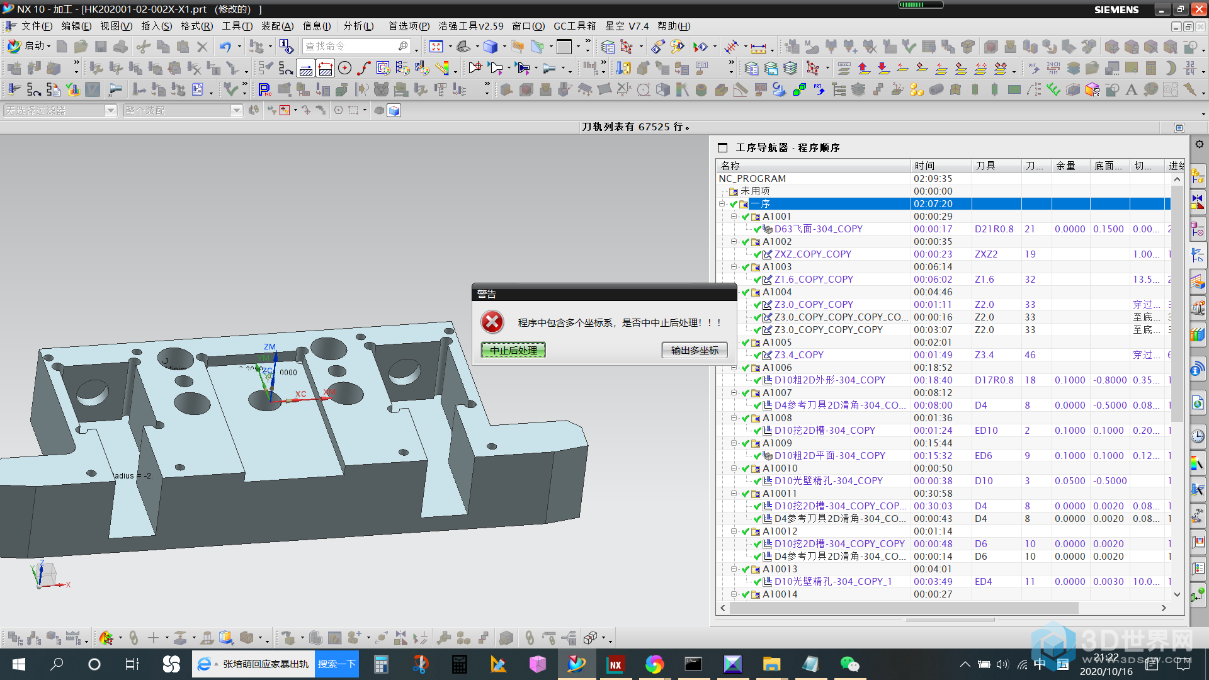Toggle the highlighted blue cube selection button
Screen dimensions: 1209x680
pyautogui.click(x=394, y=110)
